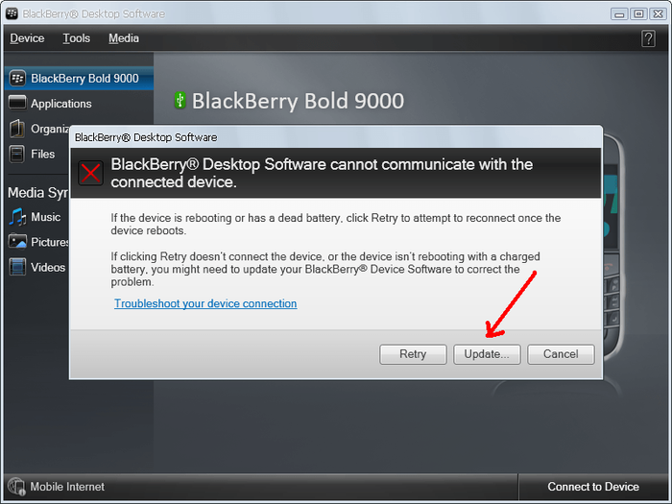Click the large BlackBerry Bold 9000 heading
This screenshot has height=504, width=672.
[298, 101]
